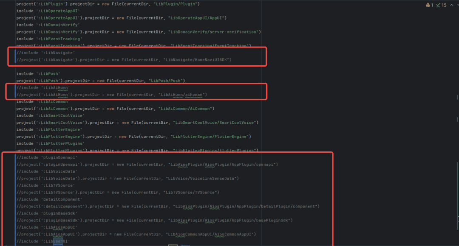This screenshot has height=246, width=459.
Task: Click the commented //include ':LibUserUI' line
Action: (x=43, y=242)
